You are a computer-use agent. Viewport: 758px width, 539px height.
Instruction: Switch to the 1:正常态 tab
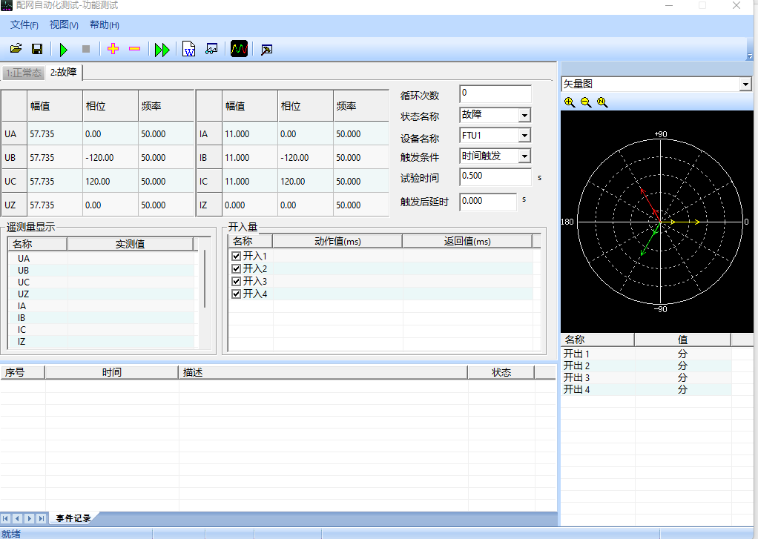point(23,73)
